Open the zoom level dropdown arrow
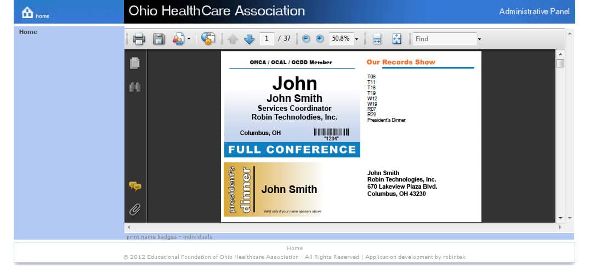The height and width of the screenshot is (266, 590). pyautogui.click(x=357, y=39)
